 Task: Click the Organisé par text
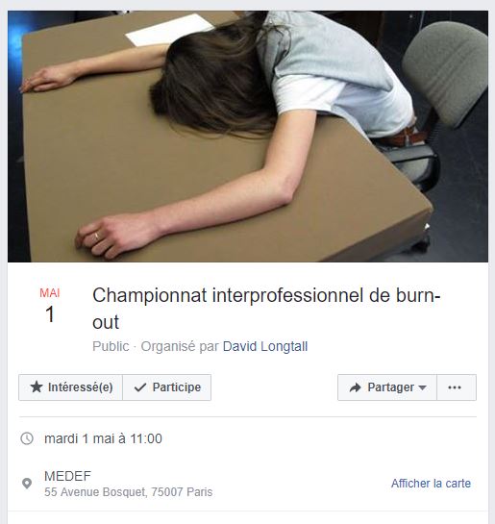[180, 346]
